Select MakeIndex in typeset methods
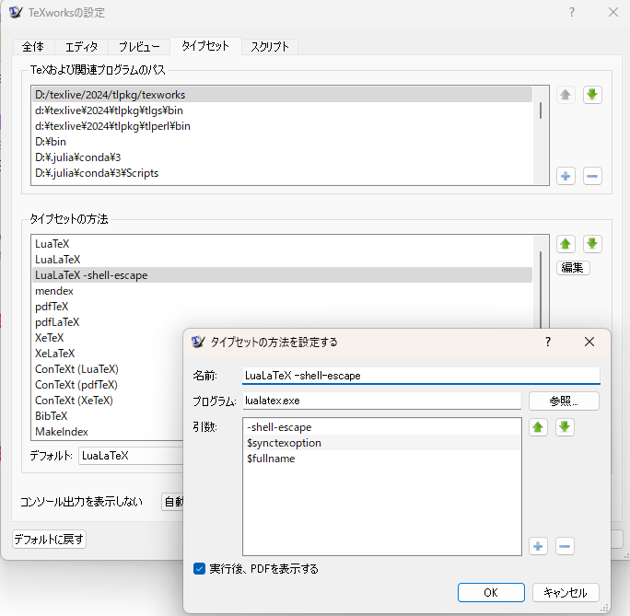The image size is (630, 616). click(x=108, y=432)
